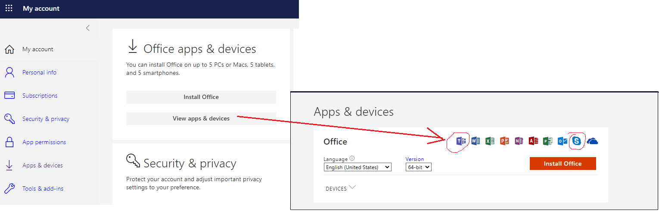
Task: Click the Skype app icon
Action: pos(576,141)
